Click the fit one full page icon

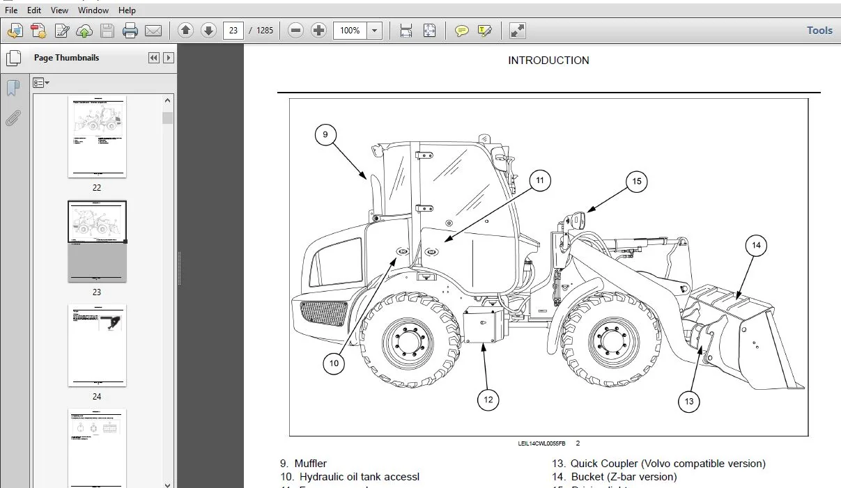429,31
